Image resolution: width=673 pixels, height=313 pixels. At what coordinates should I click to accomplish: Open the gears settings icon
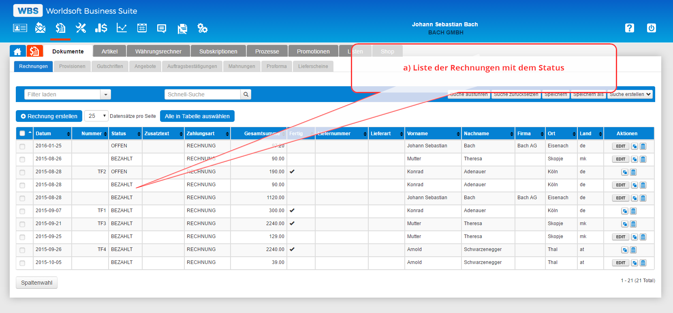[x=202, y=28]
